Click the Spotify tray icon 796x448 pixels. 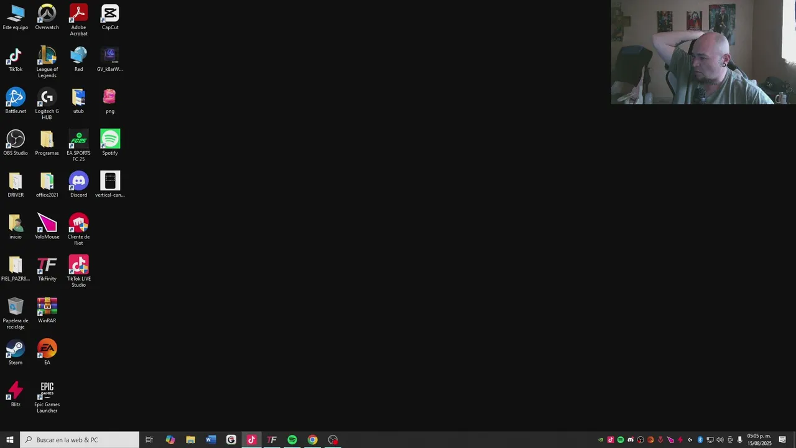(x=621, y=440)
